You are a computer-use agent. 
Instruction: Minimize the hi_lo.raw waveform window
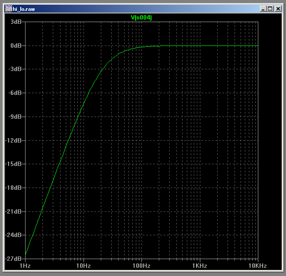click(263, 8)
